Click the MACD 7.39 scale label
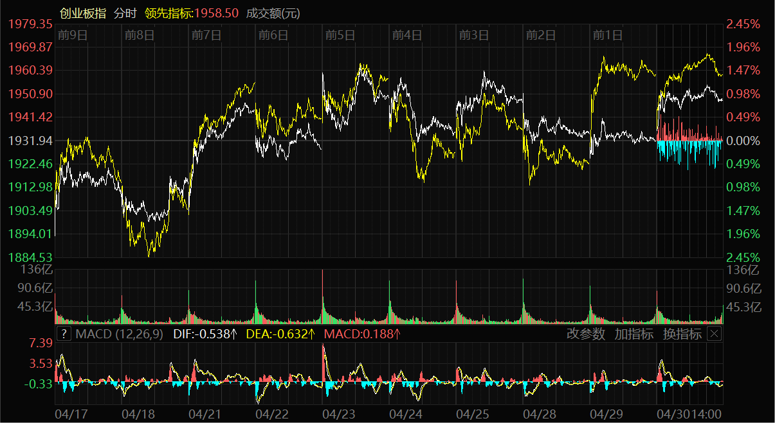This screenshot has height=423, width=775. coord(42,345)
